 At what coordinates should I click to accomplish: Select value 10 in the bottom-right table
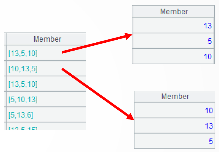coord(209,110)
